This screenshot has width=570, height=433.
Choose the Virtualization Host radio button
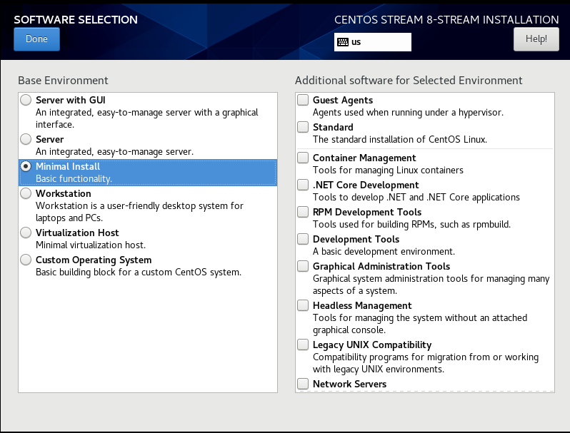tap(26, 233)
